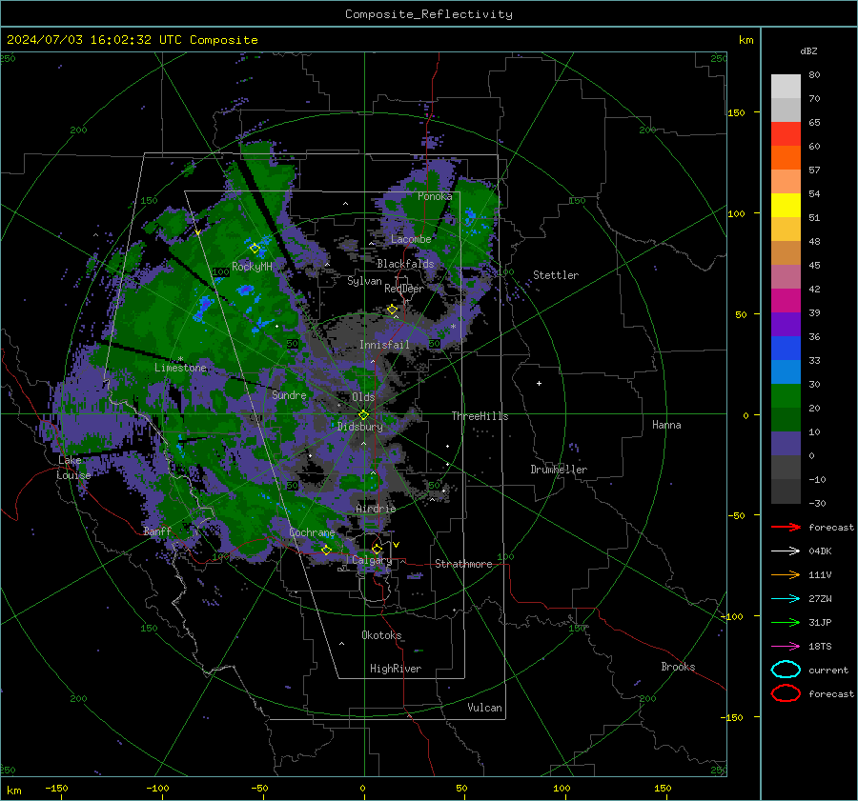
Task: Click the yellow diamond marker above RockyMH
Action: coord(255,249)
